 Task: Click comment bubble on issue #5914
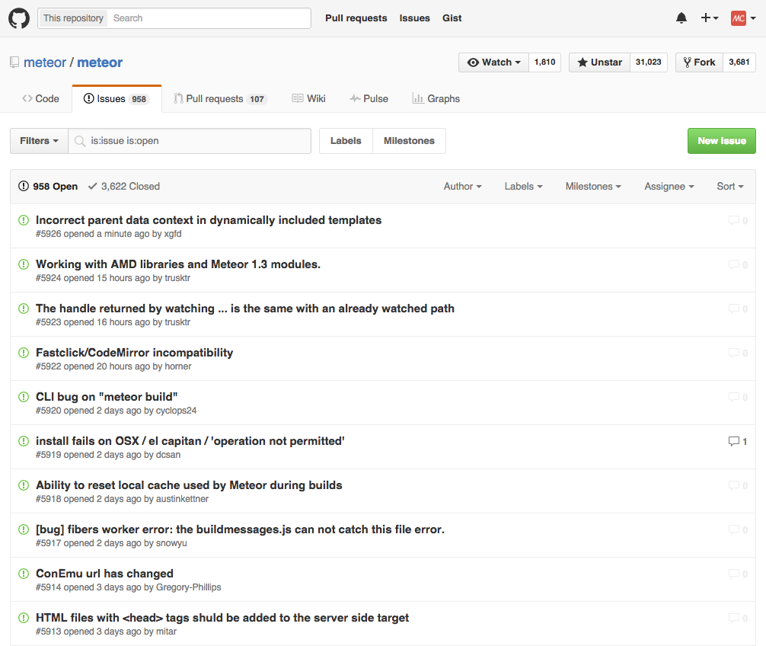click(738, 574)
